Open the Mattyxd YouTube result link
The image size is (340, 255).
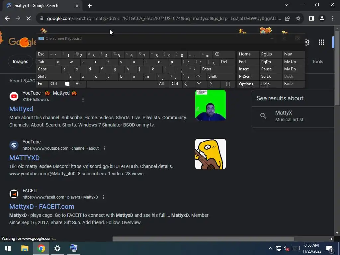tap(21, 109)
